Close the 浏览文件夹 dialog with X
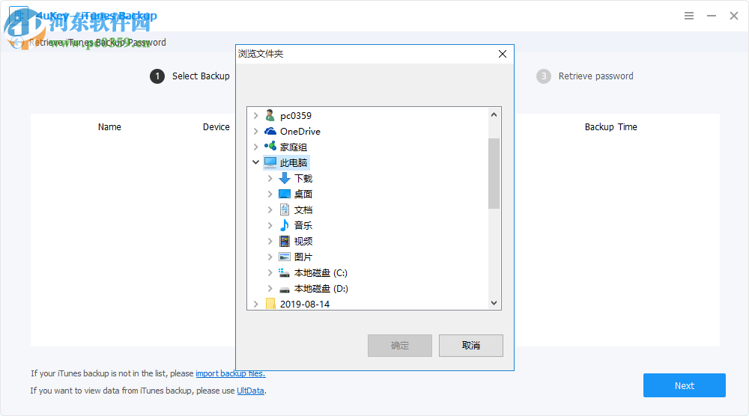 [503, 54]
